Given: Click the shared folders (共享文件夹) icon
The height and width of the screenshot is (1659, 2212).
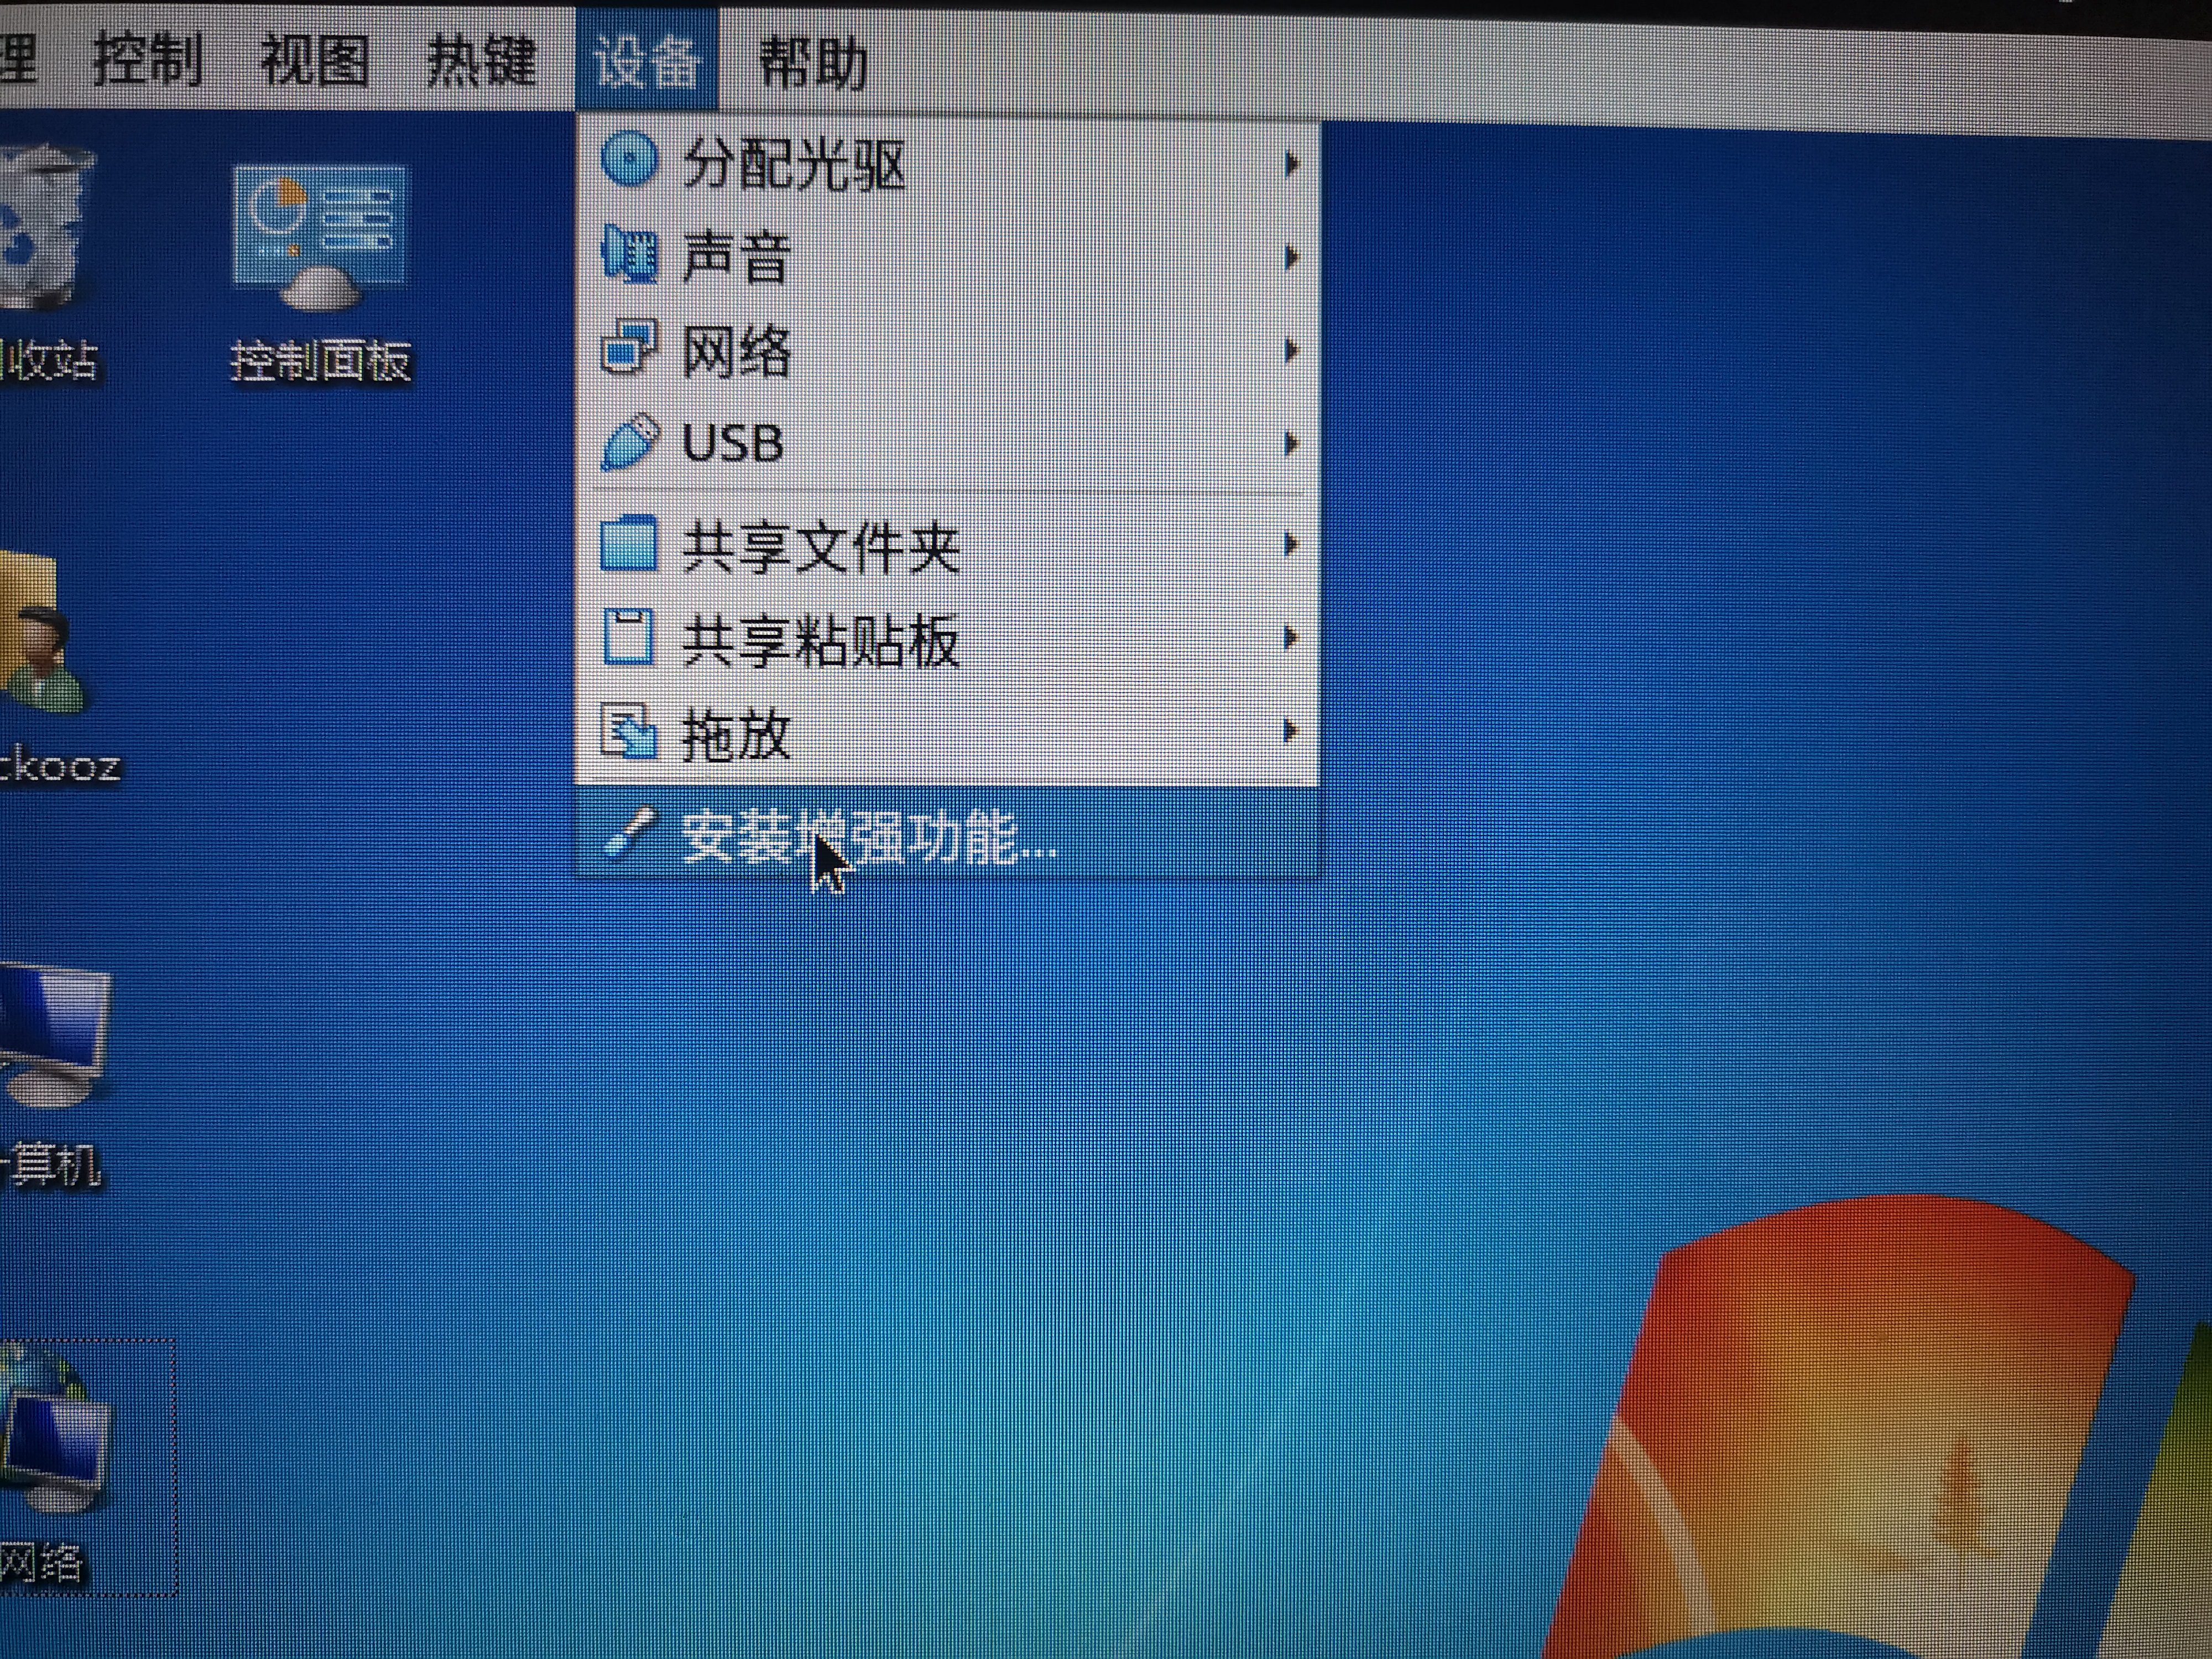Looking at the screenshot, I should (x=629, y=544).
